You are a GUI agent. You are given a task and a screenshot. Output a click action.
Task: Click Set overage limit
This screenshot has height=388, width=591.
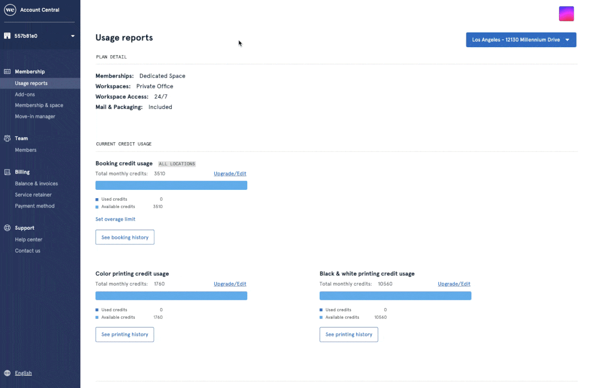click(x=115, y=219)
